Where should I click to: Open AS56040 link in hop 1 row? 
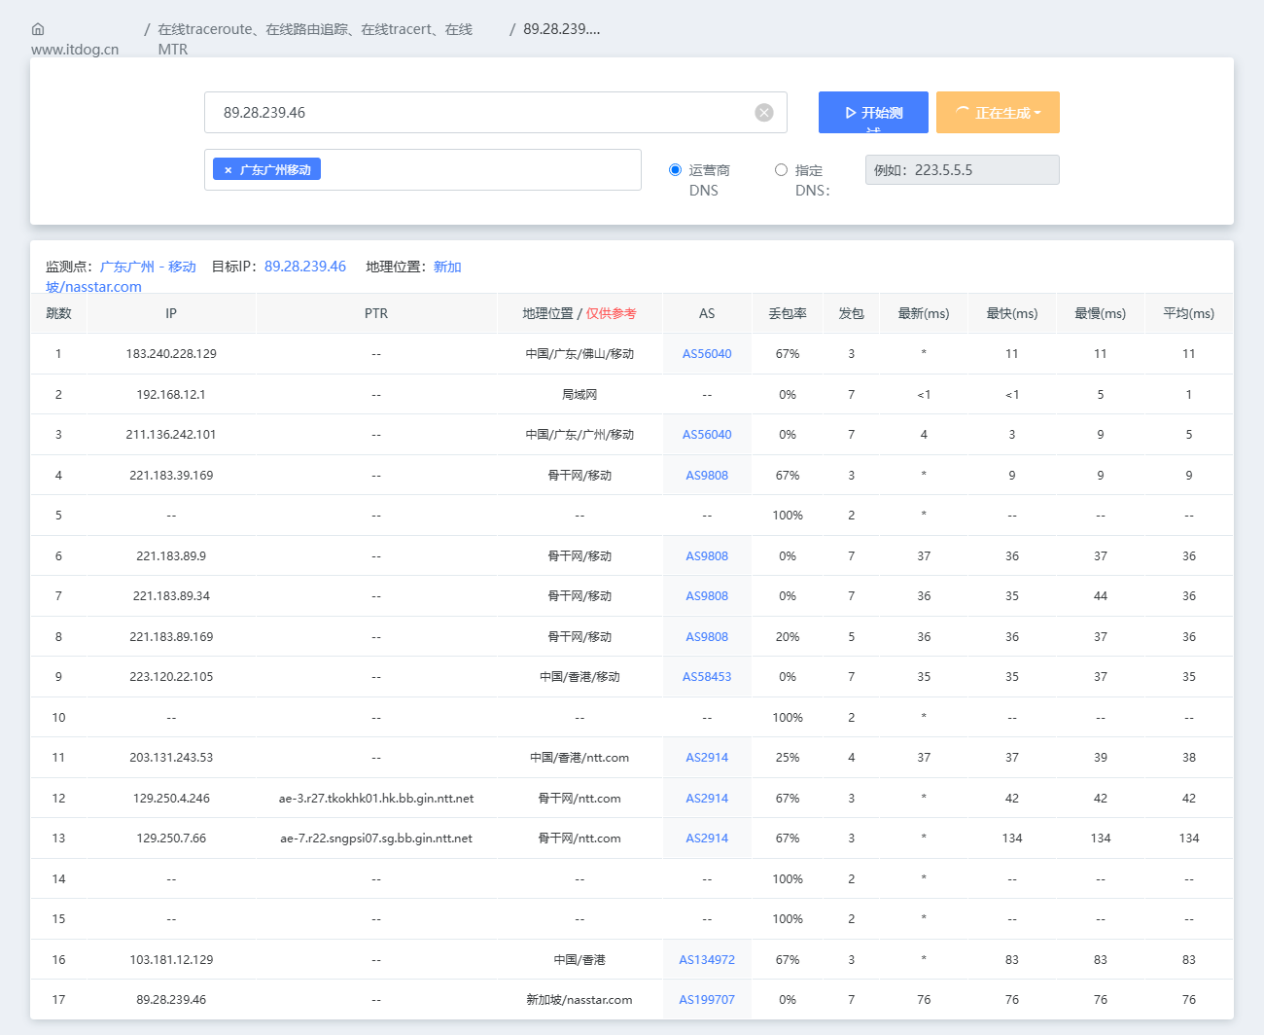(x=707, y=354)
